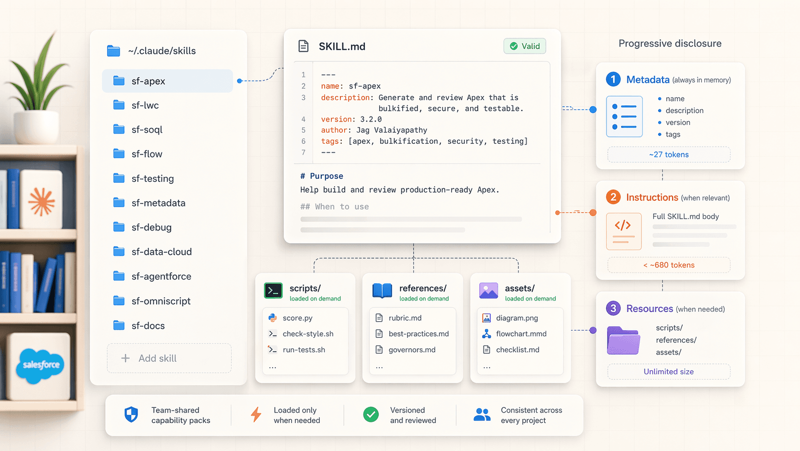Click the open book references/ icon
Image resolution: width=800 pixels, height=451 pixels.
pyautogui.click(x=382, y=290)
